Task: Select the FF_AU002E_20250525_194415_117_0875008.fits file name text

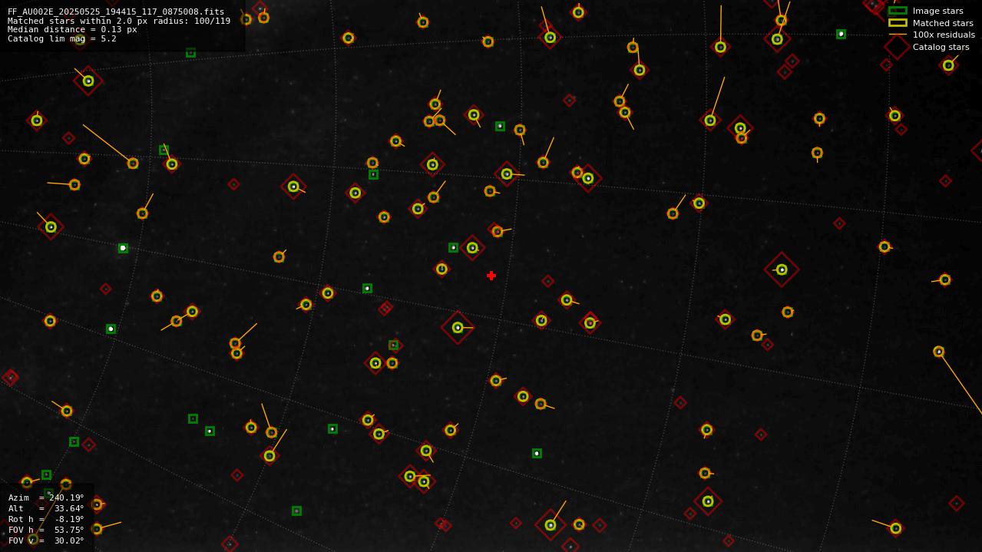Action: point(116,12)
